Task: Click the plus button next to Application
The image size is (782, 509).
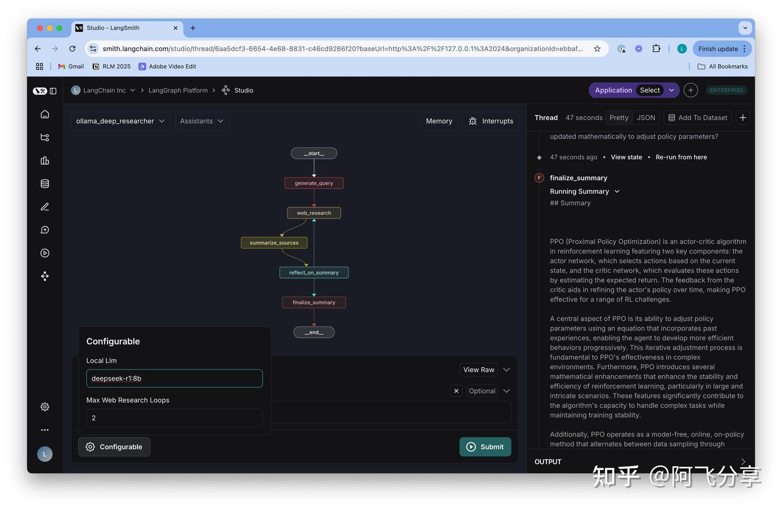Action: (691, 90)
